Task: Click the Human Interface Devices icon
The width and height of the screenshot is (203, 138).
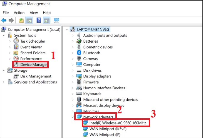Action: tap(79, 88)
